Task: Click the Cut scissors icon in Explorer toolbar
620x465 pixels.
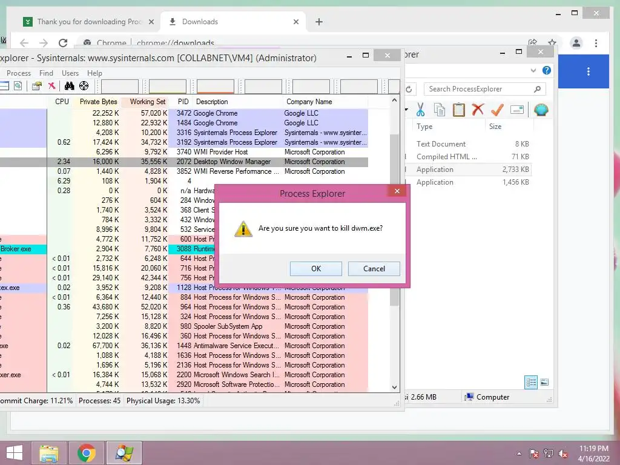Action: (x=420, y=110)
